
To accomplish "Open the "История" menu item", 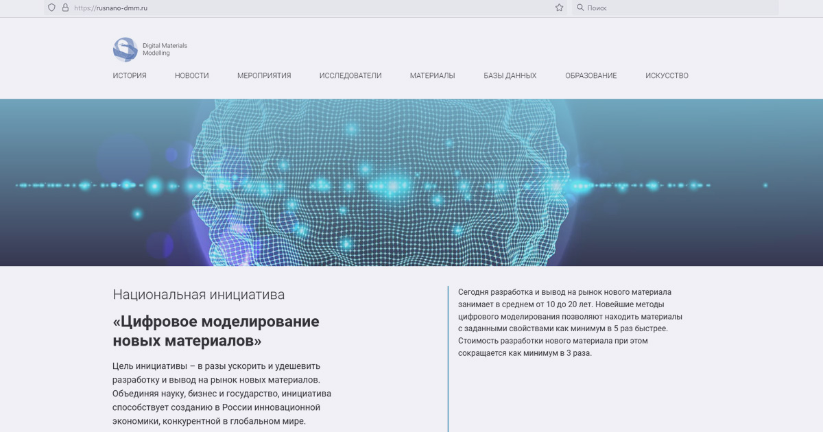I will click(x=130, y=76).
